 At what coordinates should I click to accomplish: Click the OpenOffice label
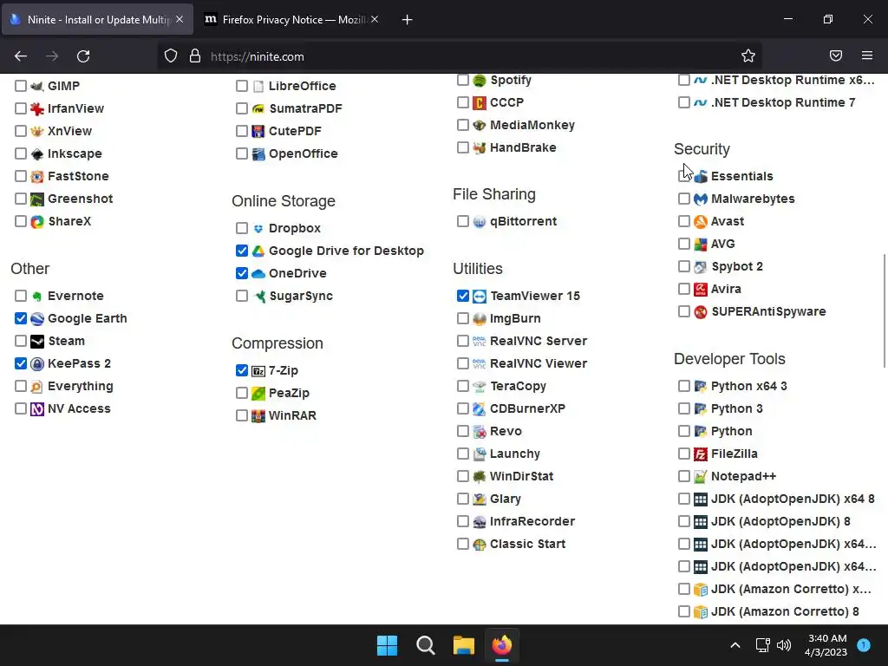click(x=304, y=154)
